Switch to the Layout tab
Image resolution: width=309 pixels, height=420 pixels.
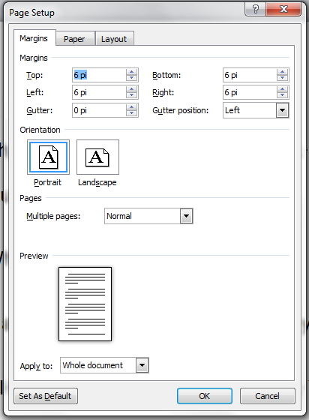[114, 39]
